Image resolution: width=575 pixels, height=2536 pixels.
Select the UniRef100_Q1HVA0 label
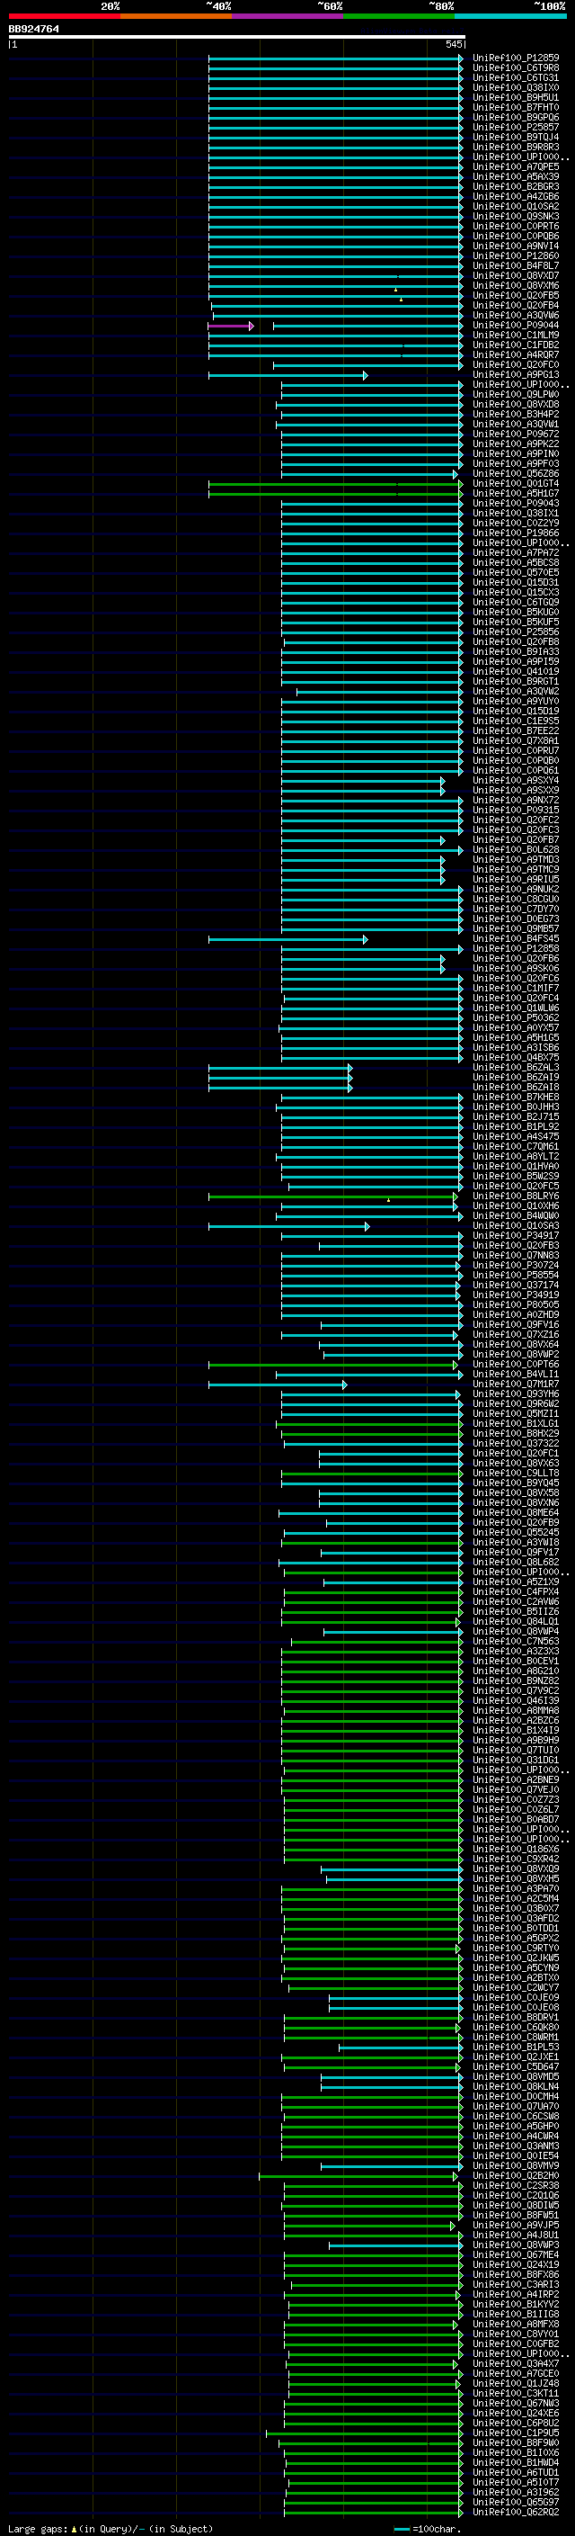coord(516,1167)
